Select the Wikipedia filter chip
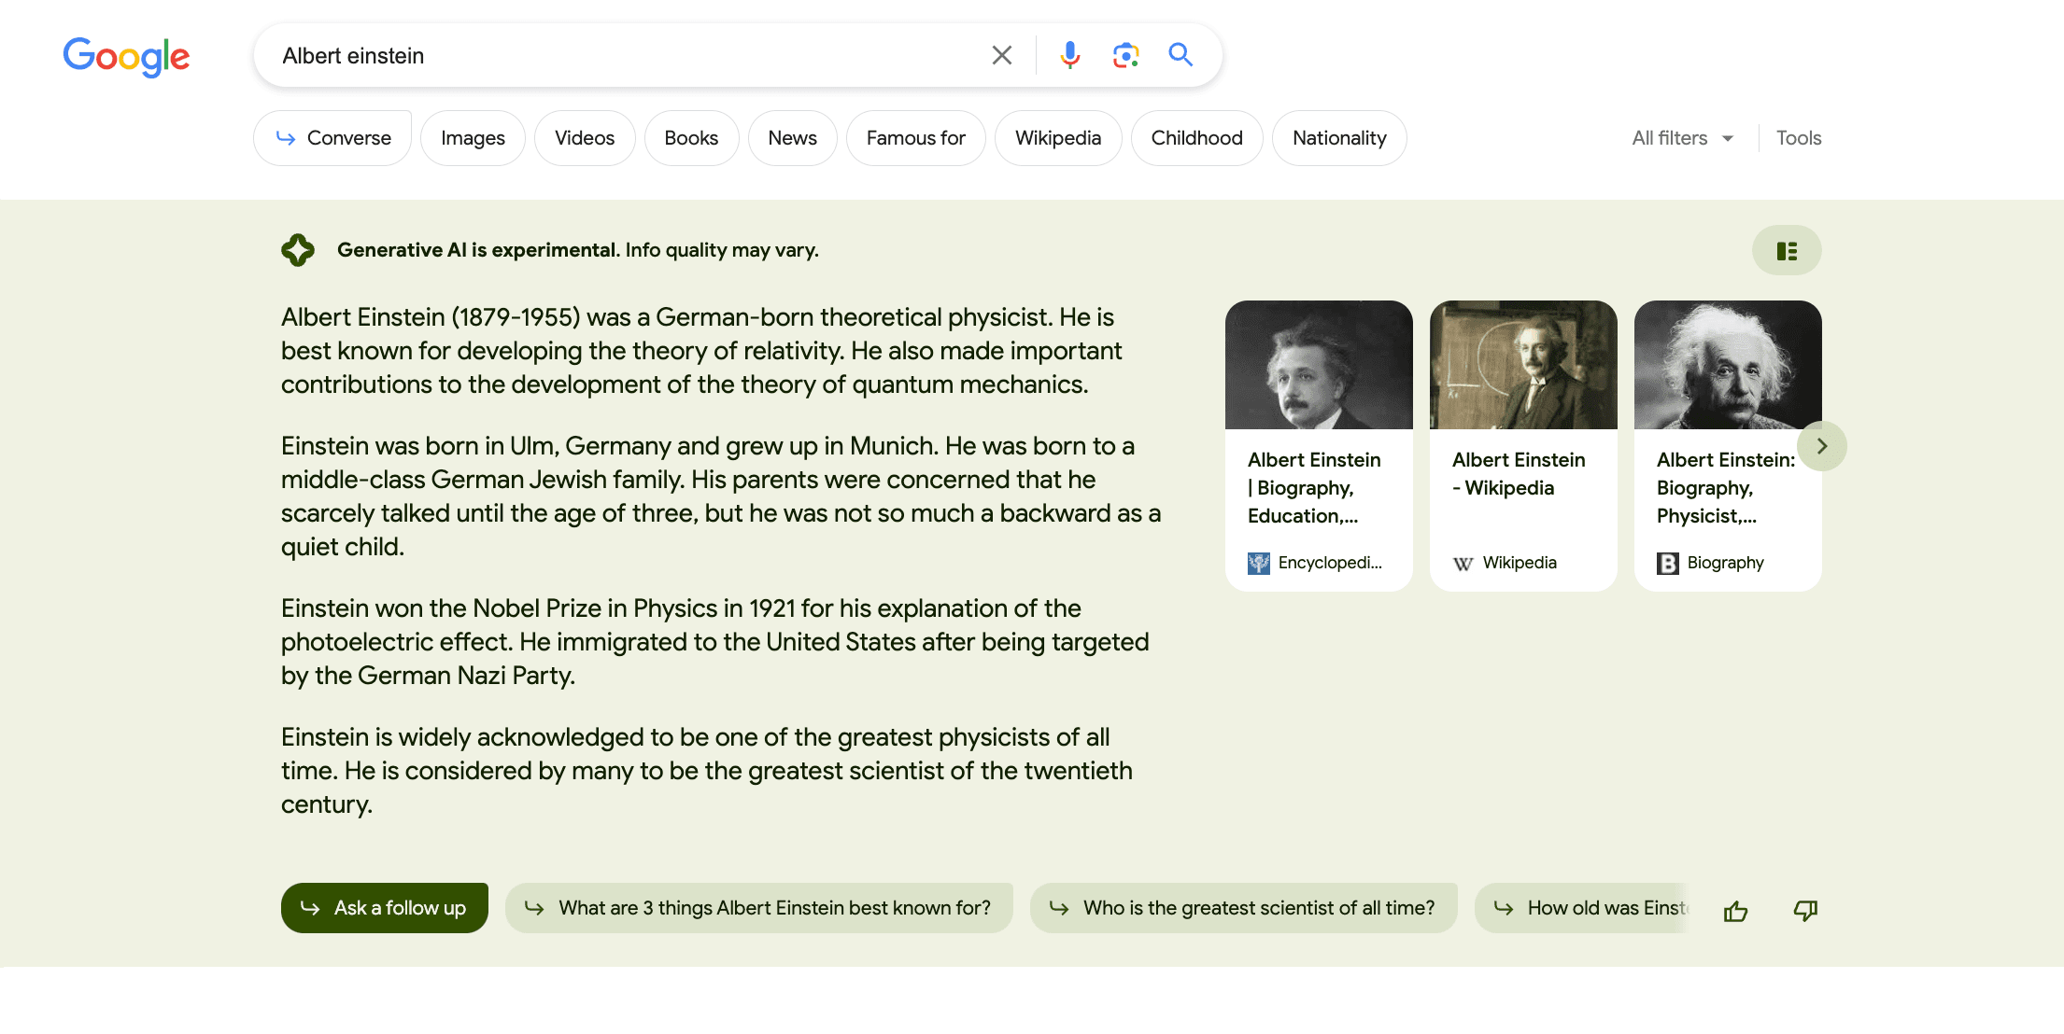Image resolution: width=2064 pixels, height=1034 pixels. pyautogui.click(x=1058, y=138)
